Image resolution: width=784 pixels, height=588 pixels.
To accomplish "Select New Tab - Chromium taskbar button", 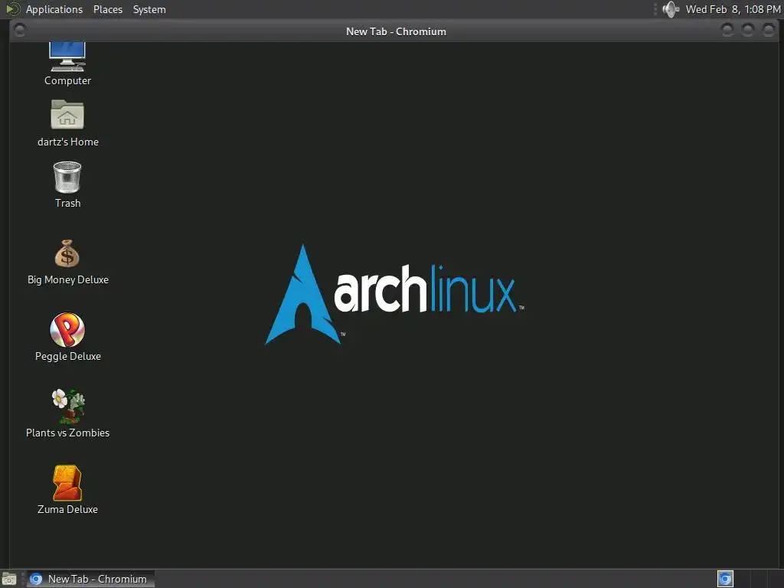I will click(x=90, y=579).
